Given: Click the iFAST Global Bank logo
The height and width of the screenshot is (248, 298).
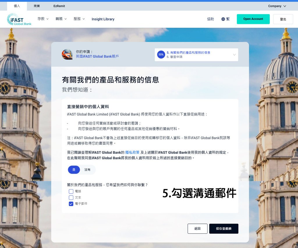Looking at the screenshot, I should coord(19,20).
